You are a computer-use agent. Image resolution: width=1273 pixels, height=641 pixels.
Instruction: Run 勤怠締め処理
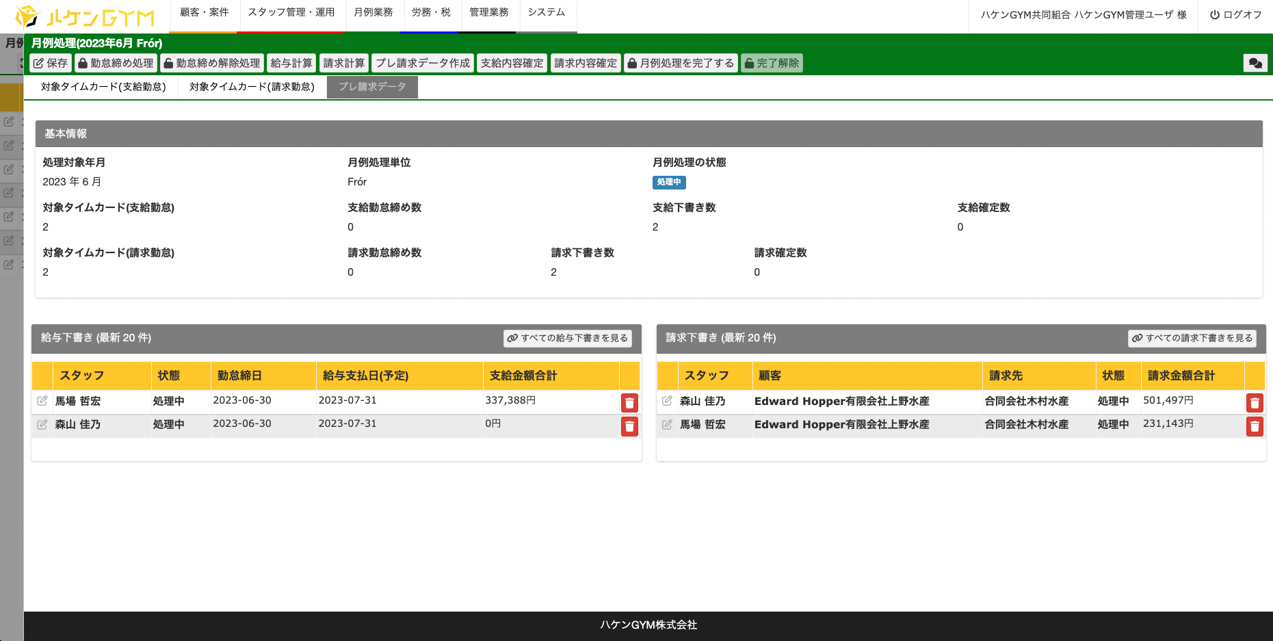pos(116,63)
